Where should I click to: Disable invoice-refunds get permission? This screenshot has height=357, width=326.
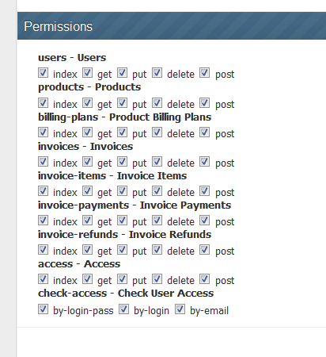(x=87, y=250)
